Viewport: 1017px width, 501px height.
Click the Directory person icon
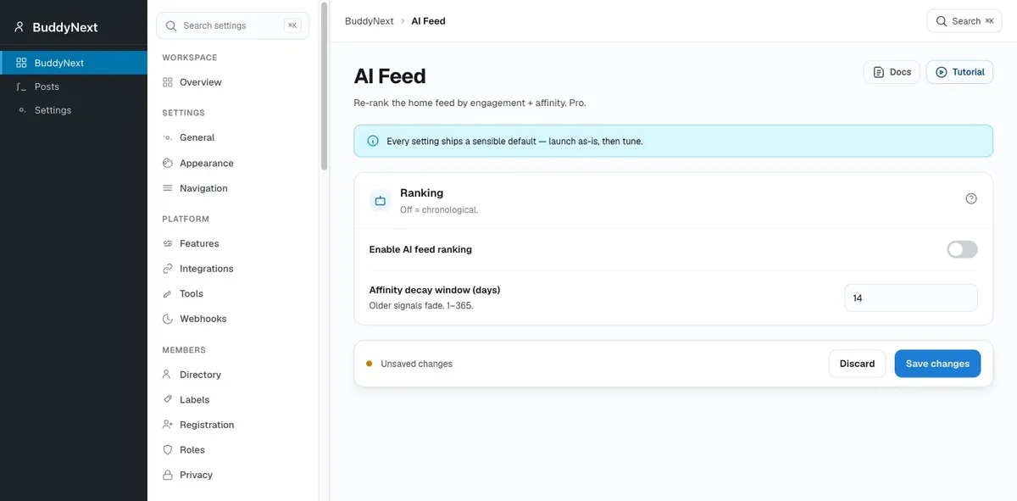(x=168, y=375)
